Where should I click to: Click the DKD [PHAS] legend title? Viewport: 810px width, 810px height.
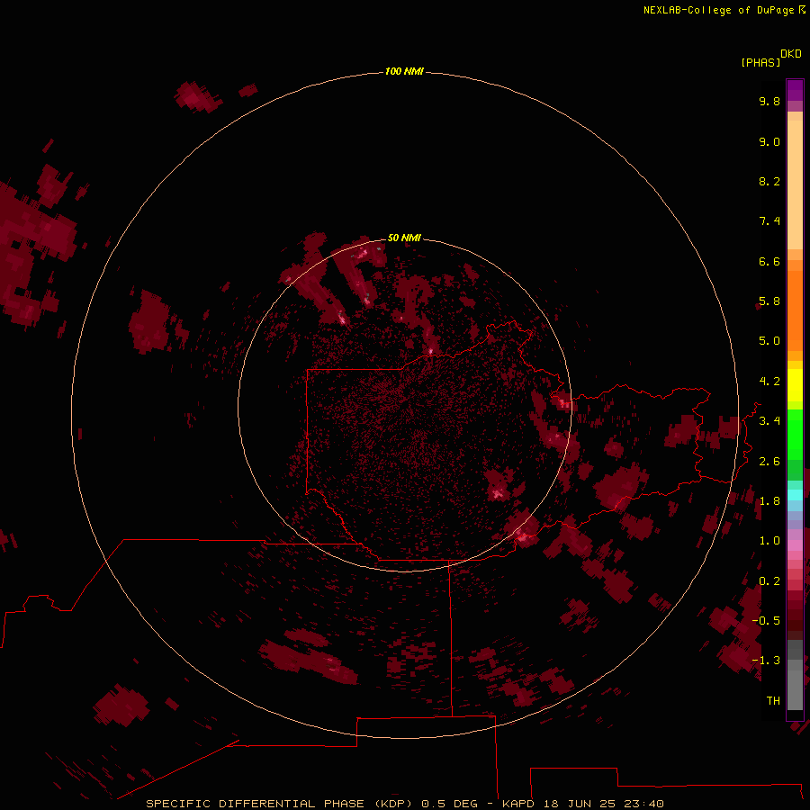[770, 58]
